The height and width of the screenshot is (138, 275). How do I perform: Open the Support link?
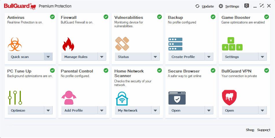tap(264, 130)
